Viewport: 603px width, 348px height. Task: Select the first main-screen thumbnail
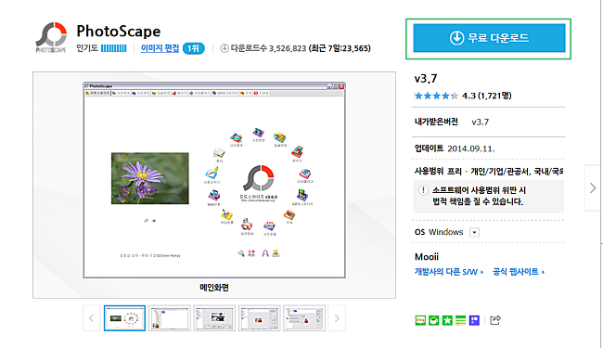click(x=124, y=318)
